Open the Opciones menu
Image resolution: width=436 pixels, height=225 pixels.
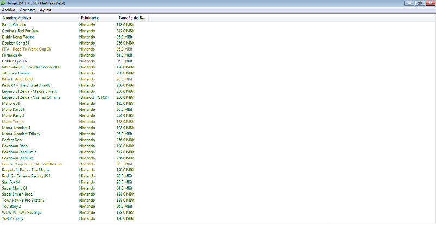click(x=28, y=10)
